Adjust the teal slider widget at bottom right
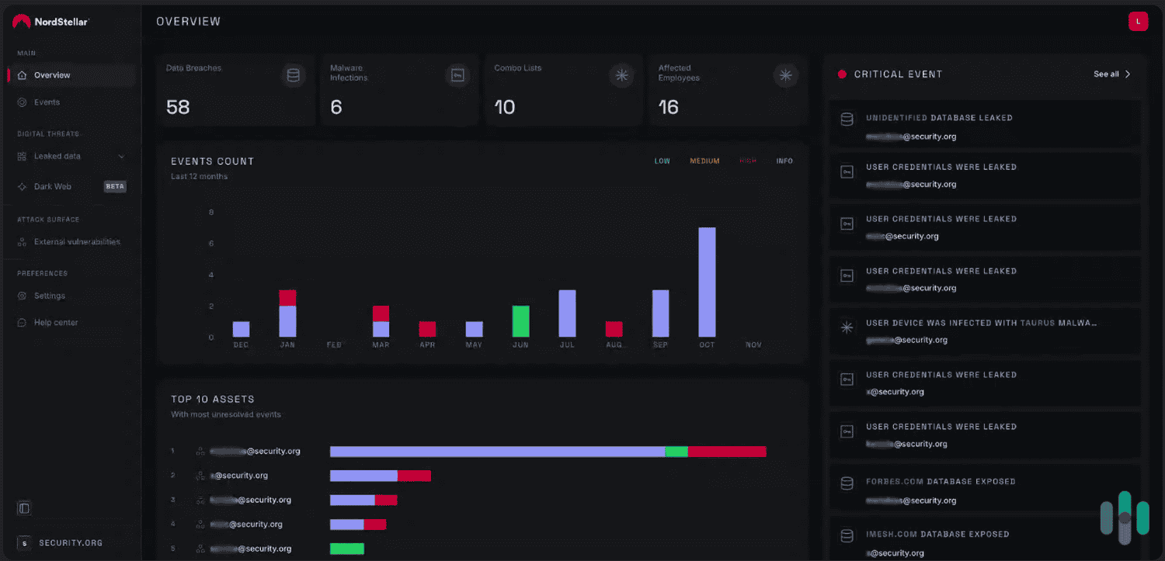Screen dimensions: 1165x561 coord(1124,516)
